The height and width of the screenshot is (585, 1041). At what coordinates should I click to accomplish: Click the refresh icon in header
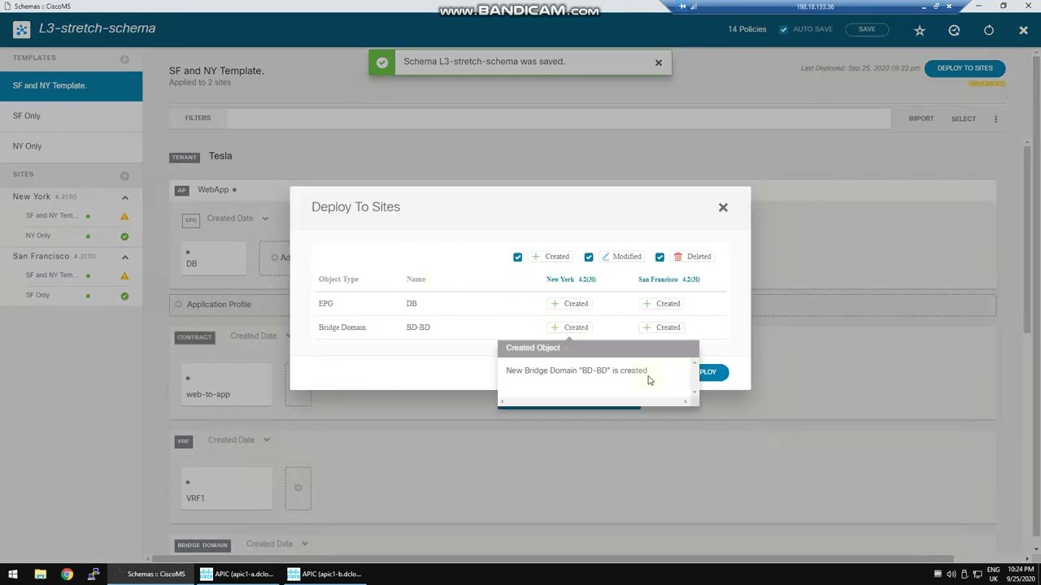pyautogui.click(x=989, y=30)
